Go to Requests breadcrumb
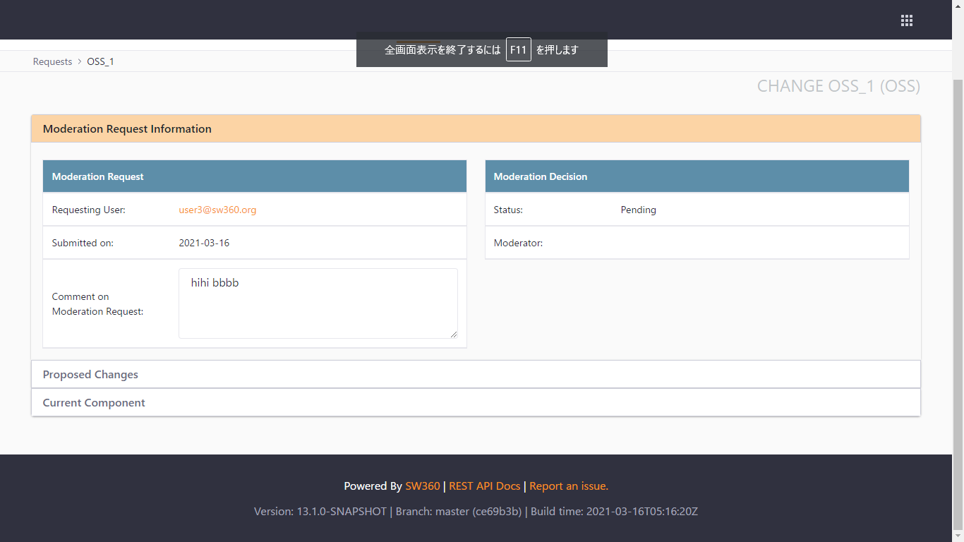964x542 pixels. 52,61
